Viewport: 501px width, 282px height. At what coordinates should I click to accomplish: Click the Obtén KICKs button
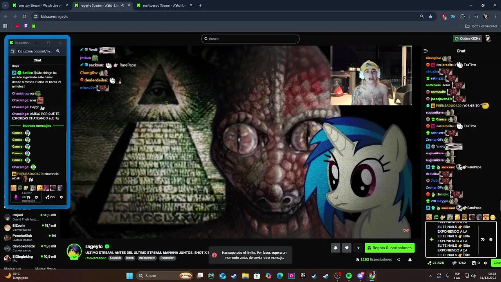pyautogui.click(x=467, y=39)
